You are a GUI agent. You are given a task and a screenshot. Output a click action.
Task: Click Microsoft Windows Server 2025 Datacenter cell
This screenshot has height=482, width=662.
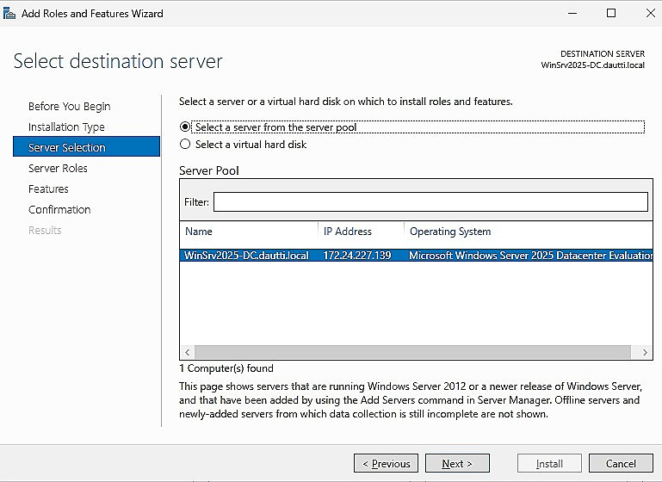530,256
